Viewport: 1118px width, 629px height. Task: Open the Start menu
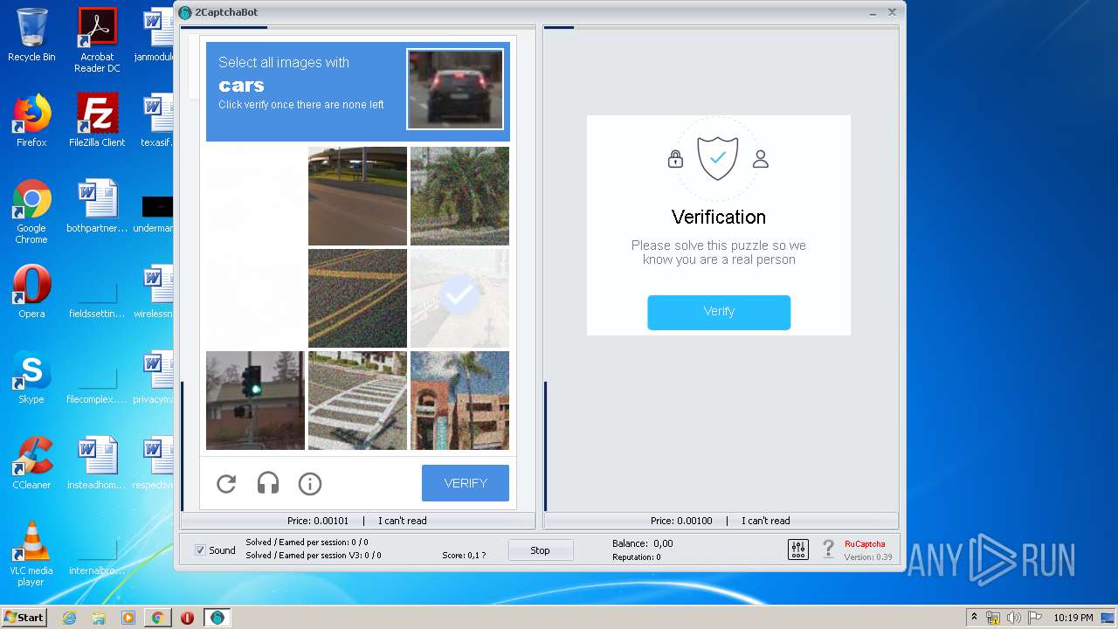pos(24,618)
